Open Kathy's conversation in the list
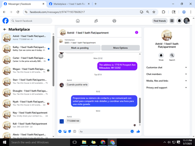Screen dimensions: 195x146 point(26,49)
